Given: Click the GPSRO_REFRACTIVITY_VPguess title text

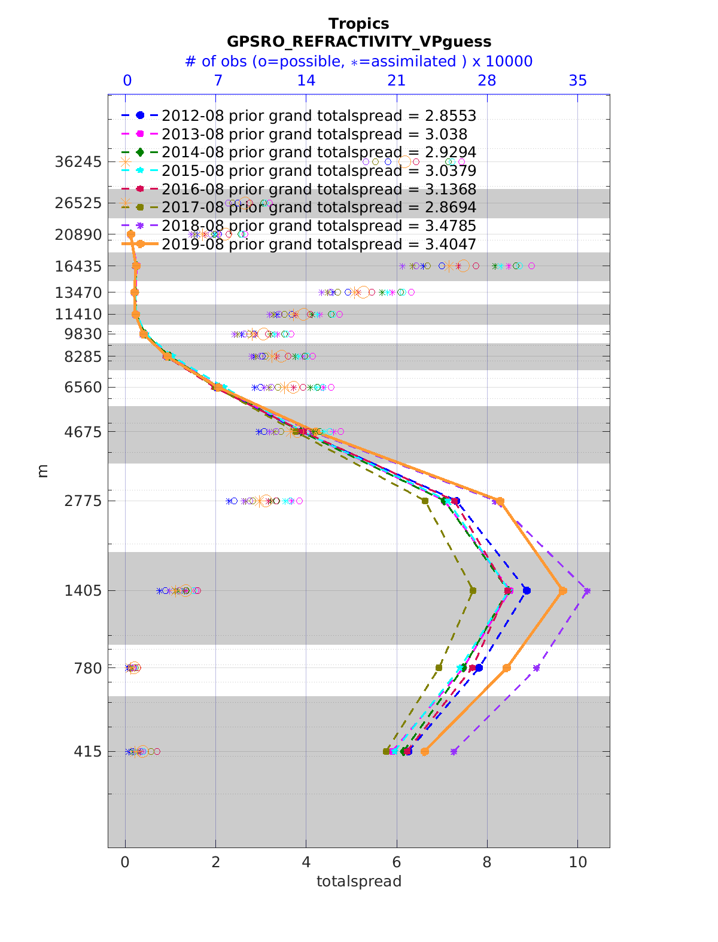Looking at the screenshot, I should (359, 41).
